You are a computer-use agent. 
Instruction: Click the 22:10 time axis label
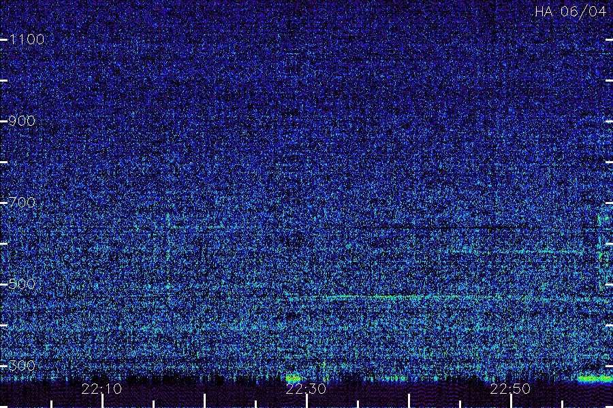click(101, 389)
